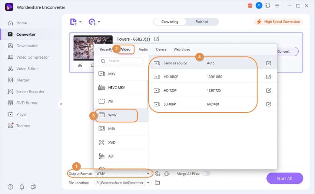Click the Add Files icon
The image size is (315, 194).
[73, 22]
